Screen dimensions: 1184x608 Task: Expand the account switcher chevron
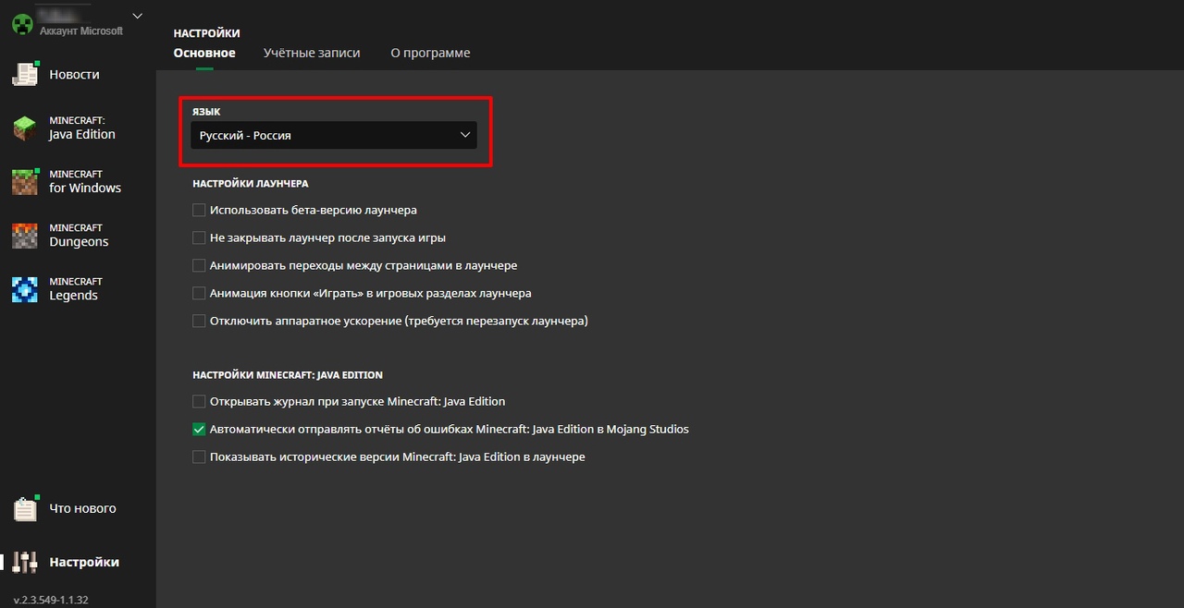(x=138, y=16)
